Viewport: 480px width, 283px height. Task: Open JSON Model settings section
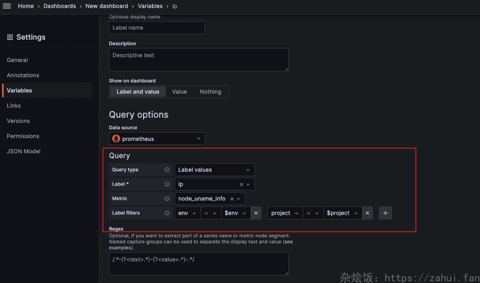(x=24, y=151)
